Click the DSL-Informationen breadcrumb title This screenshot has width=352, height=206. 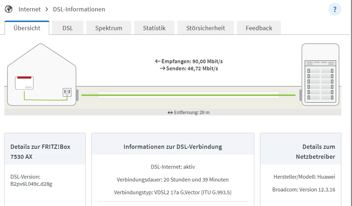click(x=79, y=9)
